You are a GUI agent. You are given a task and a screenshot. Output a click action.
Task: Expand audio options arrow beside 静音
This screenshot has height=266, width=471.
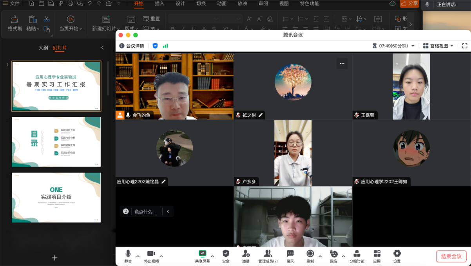(x=138, y=256)
